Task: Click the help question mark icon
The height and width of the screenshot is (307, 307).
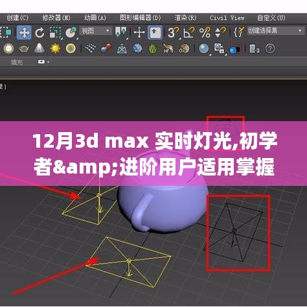Action: pyautogui.click(x=270, y=49)
